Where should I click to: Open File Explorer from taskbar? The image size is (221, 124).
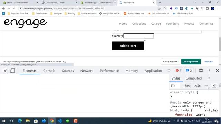tap(28, 121)
